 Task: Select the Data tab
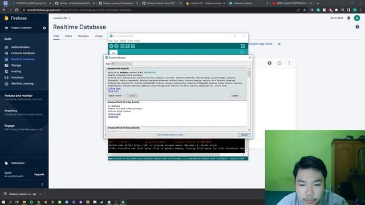[x=56, y=36]
